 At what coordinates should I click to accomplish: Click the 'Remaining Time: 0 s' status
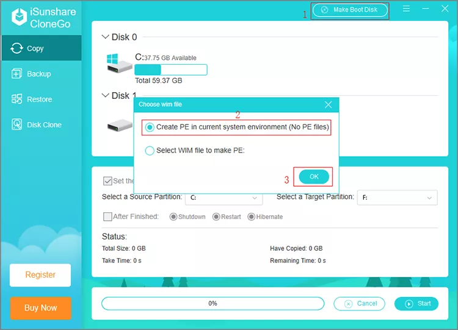coord(297,260)
